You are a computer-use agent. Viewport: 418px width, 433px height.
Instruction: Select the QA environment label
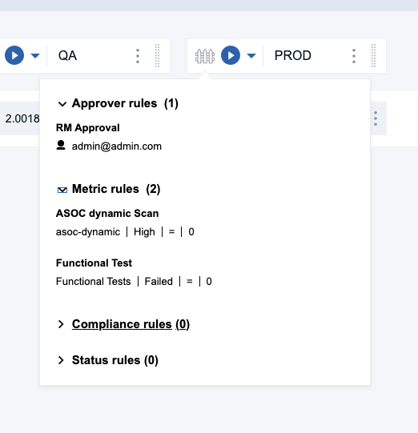67,55
